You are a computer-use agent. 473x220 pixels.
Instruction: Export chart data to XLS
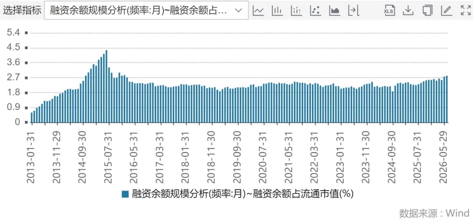coord(389,11)
